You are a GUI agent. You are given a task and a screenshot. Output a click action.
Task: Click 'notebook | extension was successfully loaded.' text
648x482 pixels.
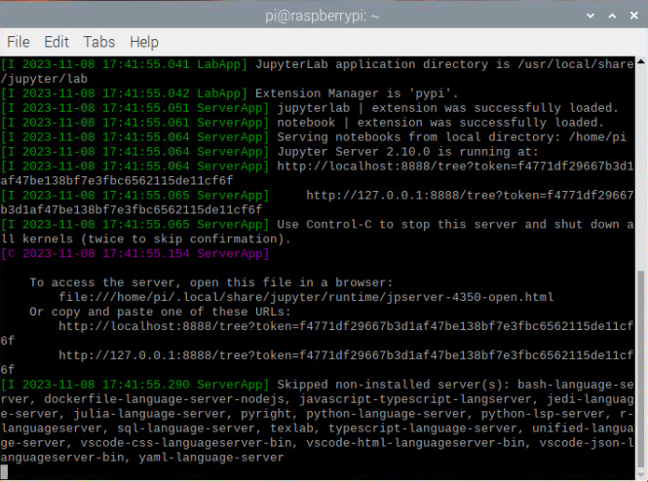coord(440,123)
